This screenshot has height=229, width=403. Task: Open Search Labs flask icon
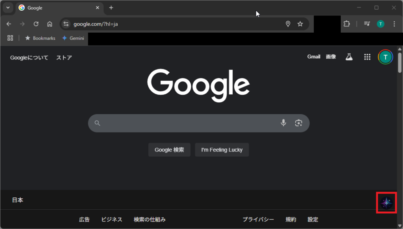pyautogui.click(x=349, y=57)
